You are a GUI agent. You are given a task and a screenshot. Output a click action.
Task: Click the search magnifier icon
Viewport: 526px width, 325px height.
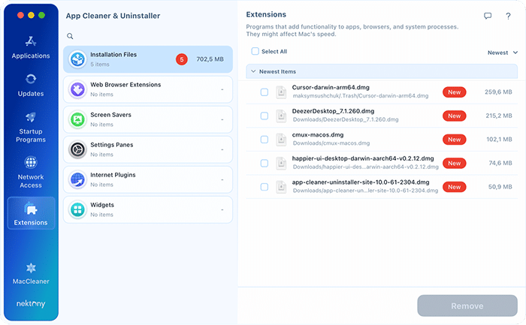pos(70,36)
